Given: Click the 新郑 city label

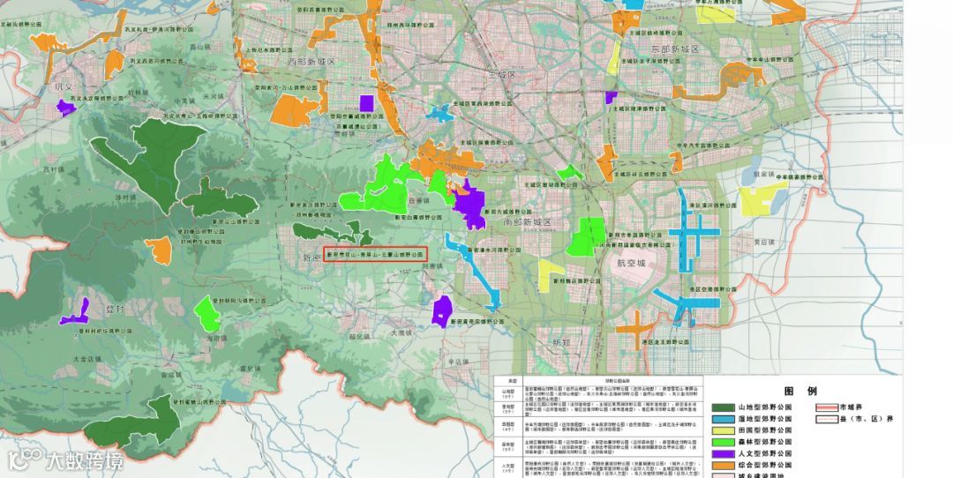Looking at the screenshot, I should click(561, 342).
